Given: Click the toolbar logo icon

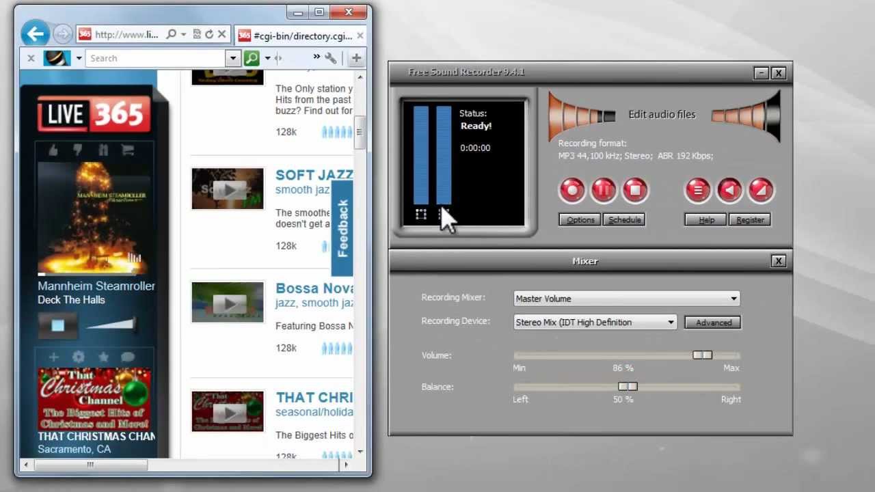Looking at the screenshot, I should pos(57,58).
